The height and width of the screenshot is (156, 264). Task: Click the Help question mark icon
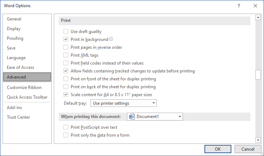click(239, 6)
